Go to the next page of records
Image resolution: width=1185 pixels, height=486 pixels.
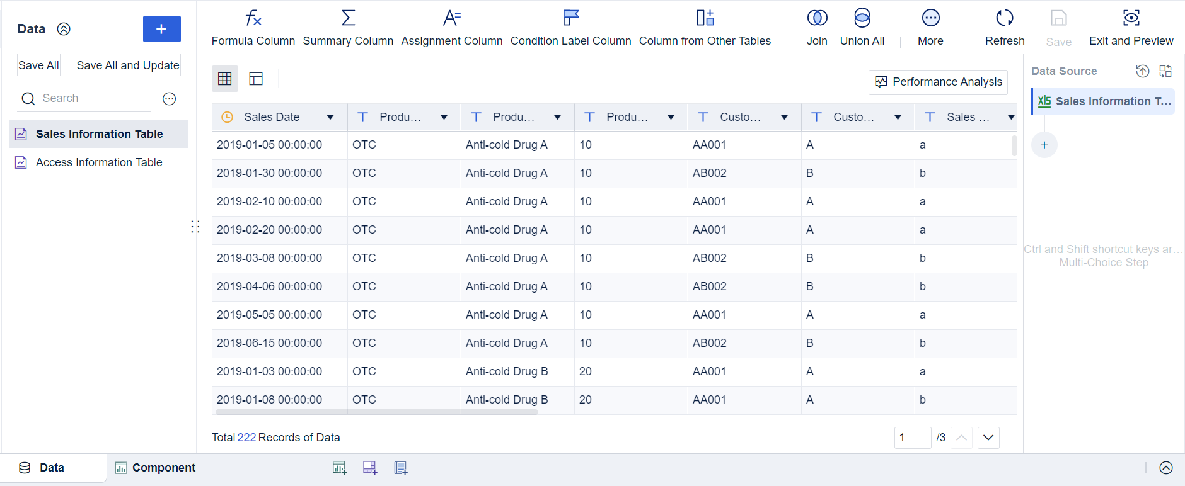(x=988, y=438)
